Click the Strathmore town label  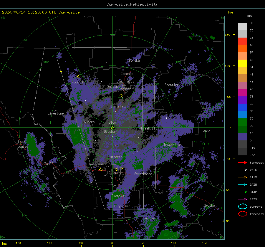point(143,174)
